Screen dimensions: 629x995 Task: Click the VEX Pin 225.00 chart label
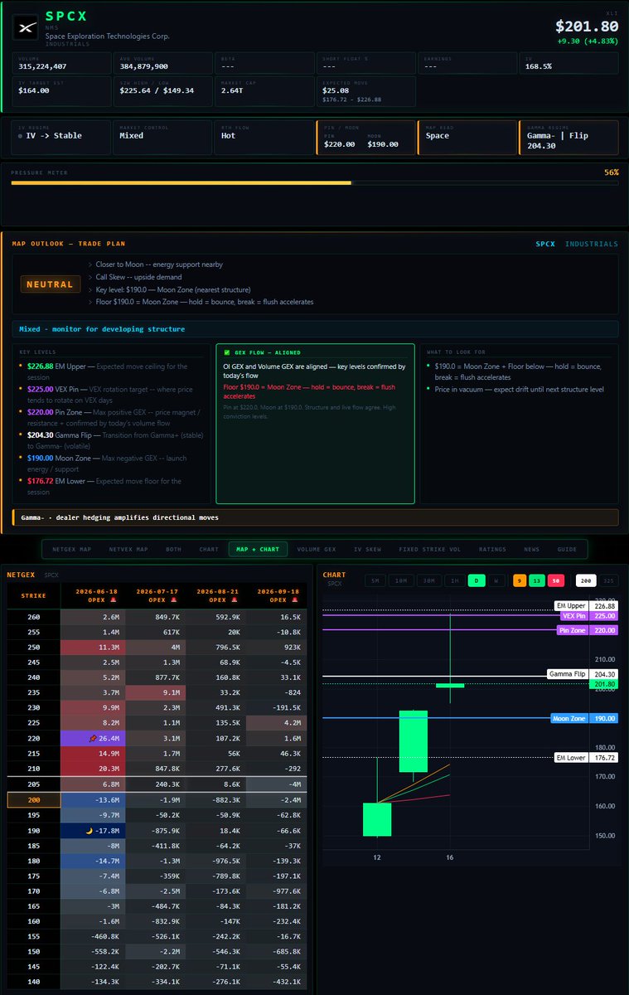tap(589, 616)
